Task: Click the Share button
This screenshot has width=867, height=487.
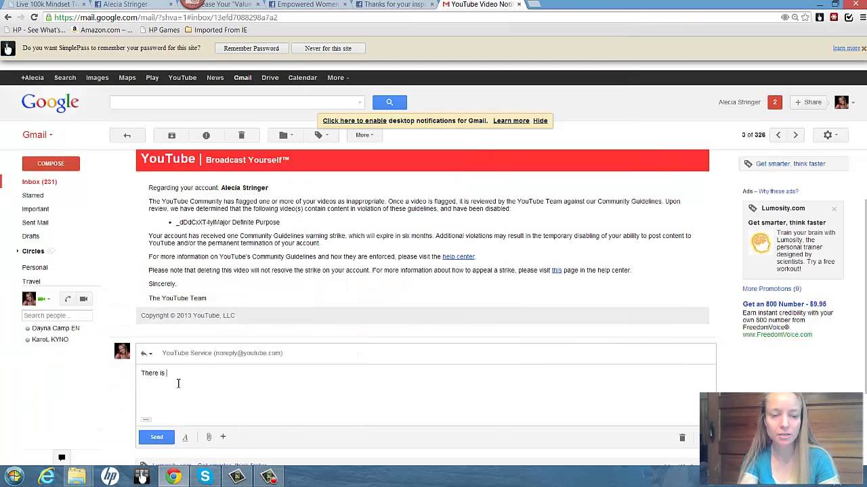Action: [808, 102]
